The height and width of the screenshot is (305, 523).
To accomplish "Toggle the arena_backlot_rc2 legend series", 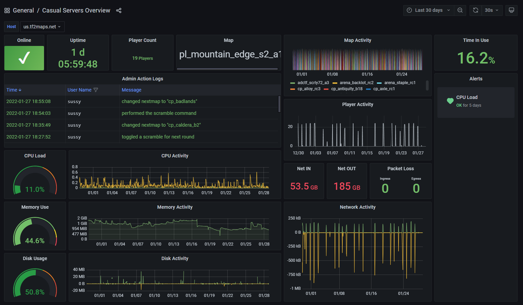I will [356, 83].
